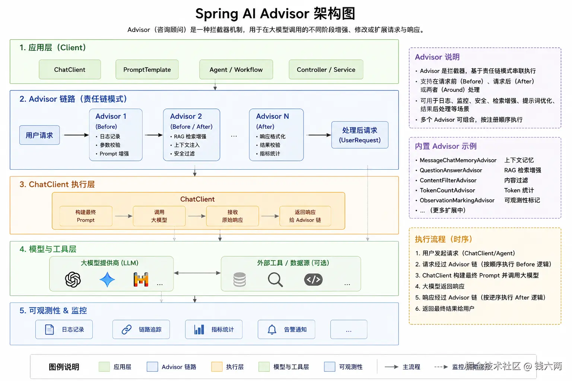Image resolution: width=572 pixels, height=381 pixels.
Task: Click the orange 执行层 legend swatch
Action: click(217, 367)
